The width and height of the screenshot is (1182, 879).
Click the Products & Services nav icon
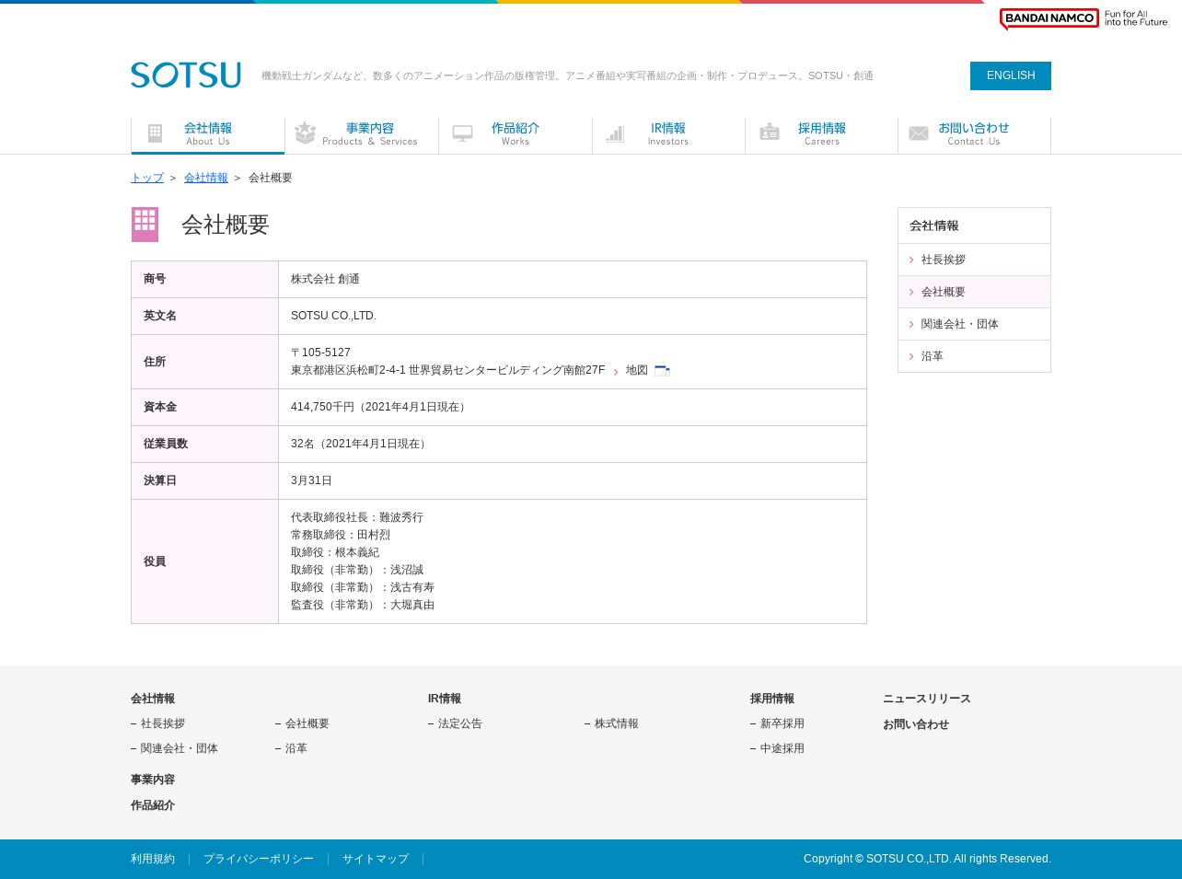click(305, 133)
